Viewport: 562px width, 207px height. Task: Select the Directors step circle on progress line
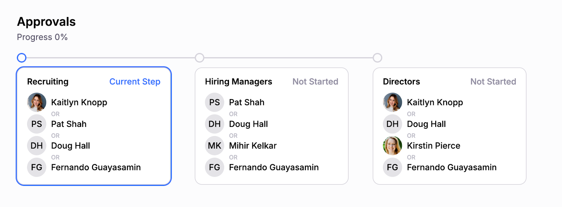[378, 58]
